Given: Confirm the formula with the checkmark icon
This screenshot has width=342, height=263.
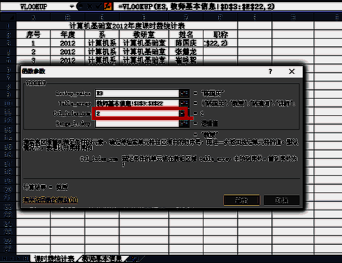Looking at the screenshot, I should [98, 7].
